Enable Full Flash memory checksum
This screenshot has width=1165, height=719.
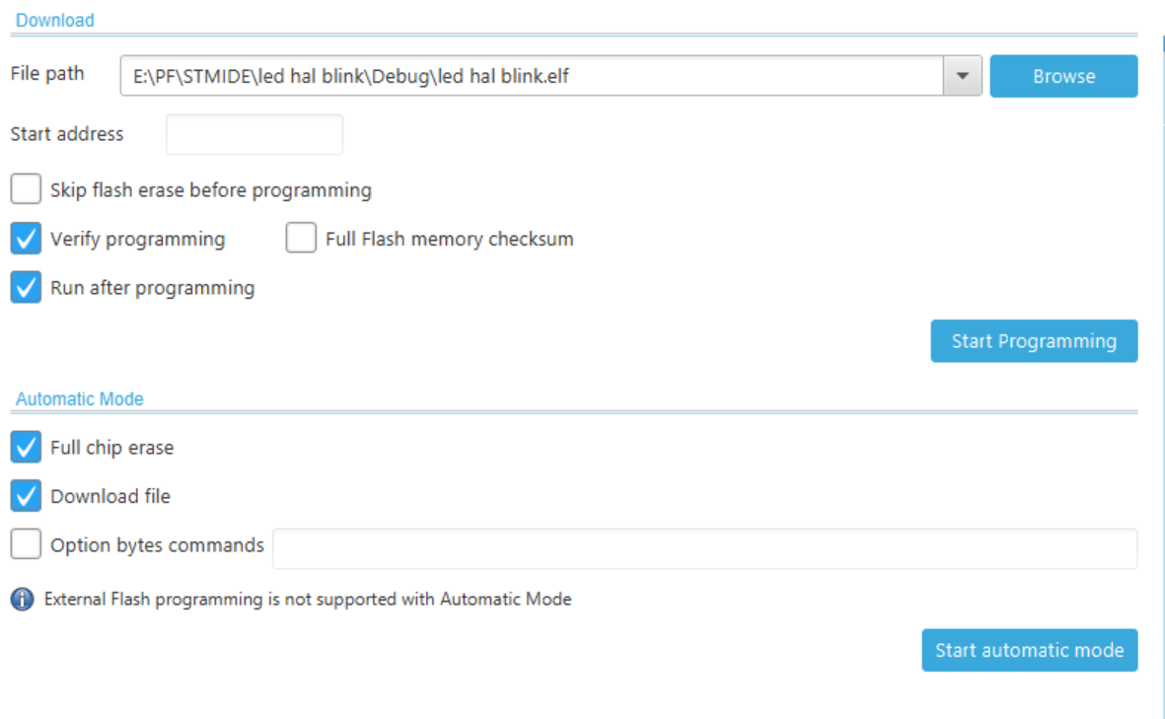pos(301,238)
